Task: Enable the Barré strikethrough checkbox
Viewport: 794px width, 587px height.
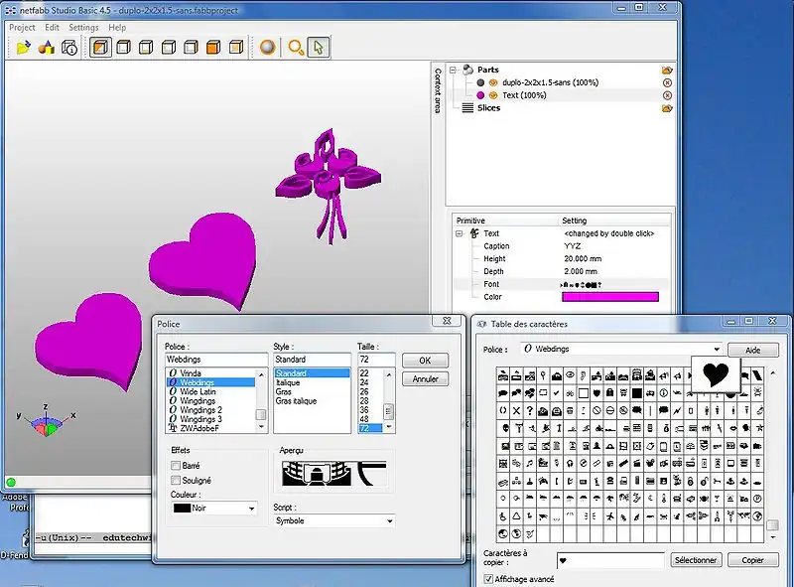Action: click(176, 465)
